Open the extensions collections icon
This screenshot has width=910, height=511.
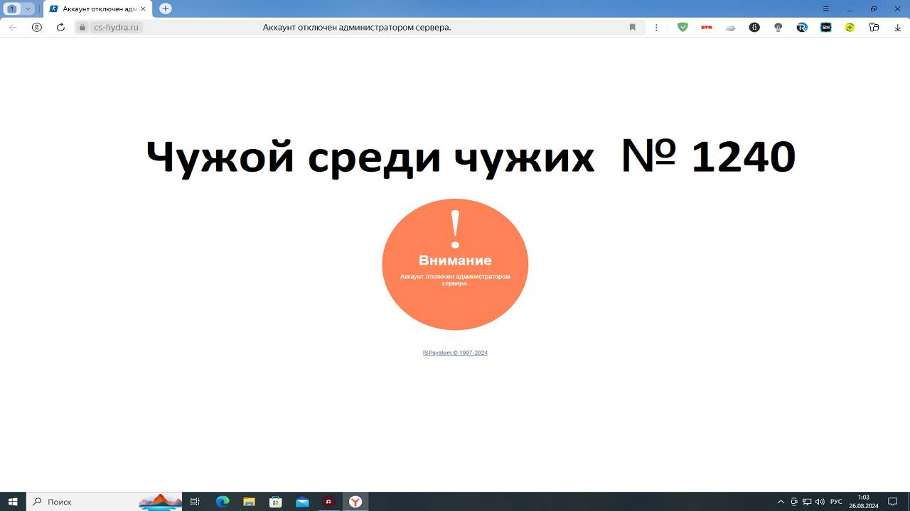pyautogui.click(x=874, y=27)
